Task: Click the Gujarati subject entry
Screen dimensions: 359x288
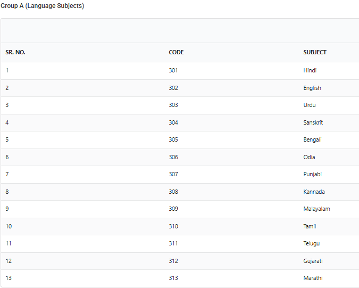Action: pos(313,261)
